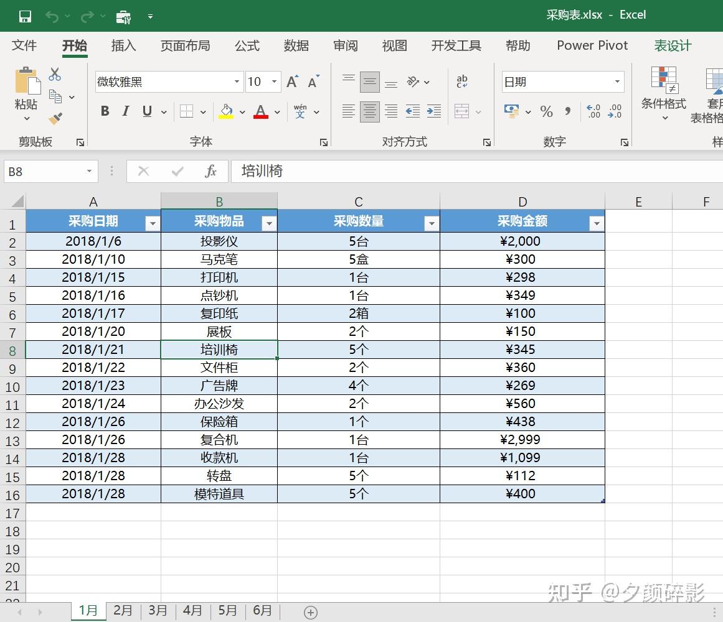Toggle italic formatting
The width and height of the screenshot is (723, 622).
point(125,111)
